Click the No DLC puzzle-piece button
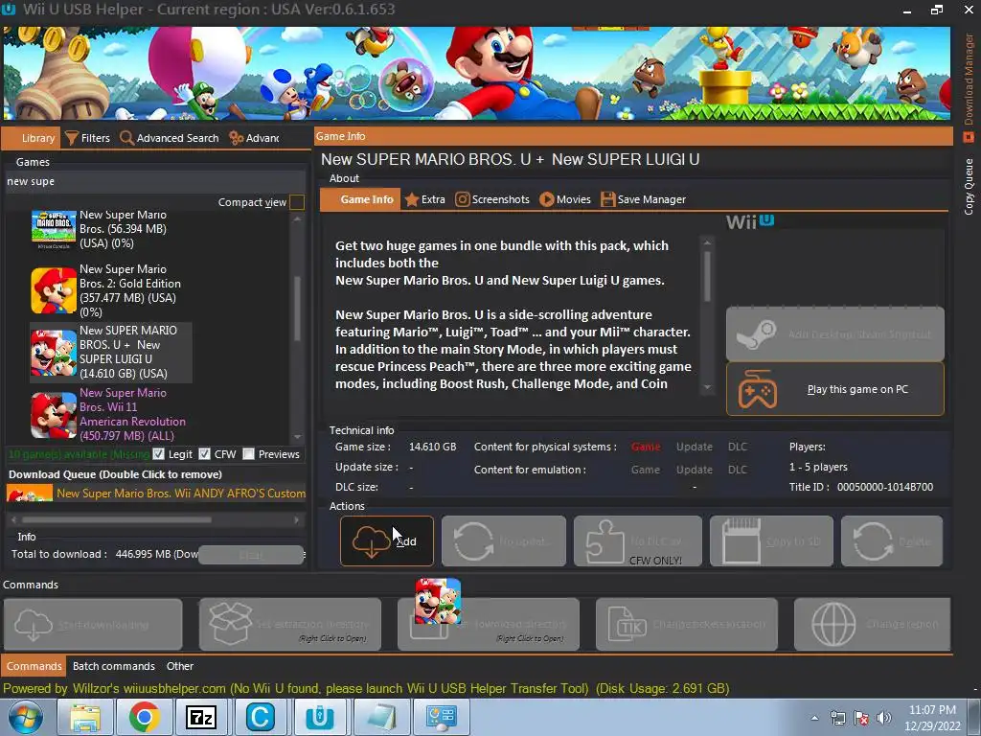 (x=637, y=540)
